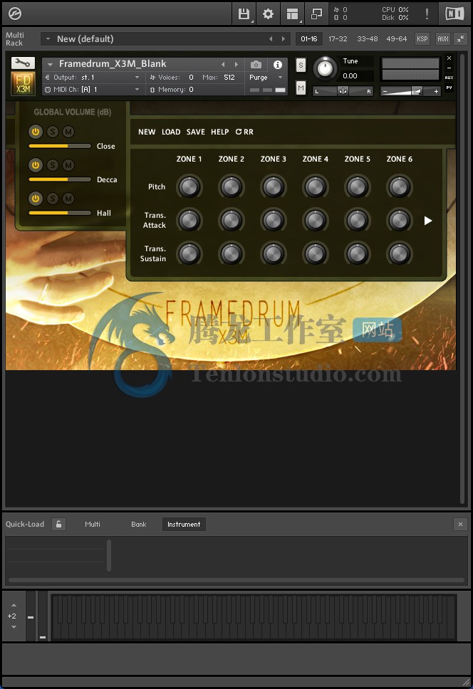Solo the Decca mic channel
473x689 pixels.
pyautogui.click(x=52, y=165)
